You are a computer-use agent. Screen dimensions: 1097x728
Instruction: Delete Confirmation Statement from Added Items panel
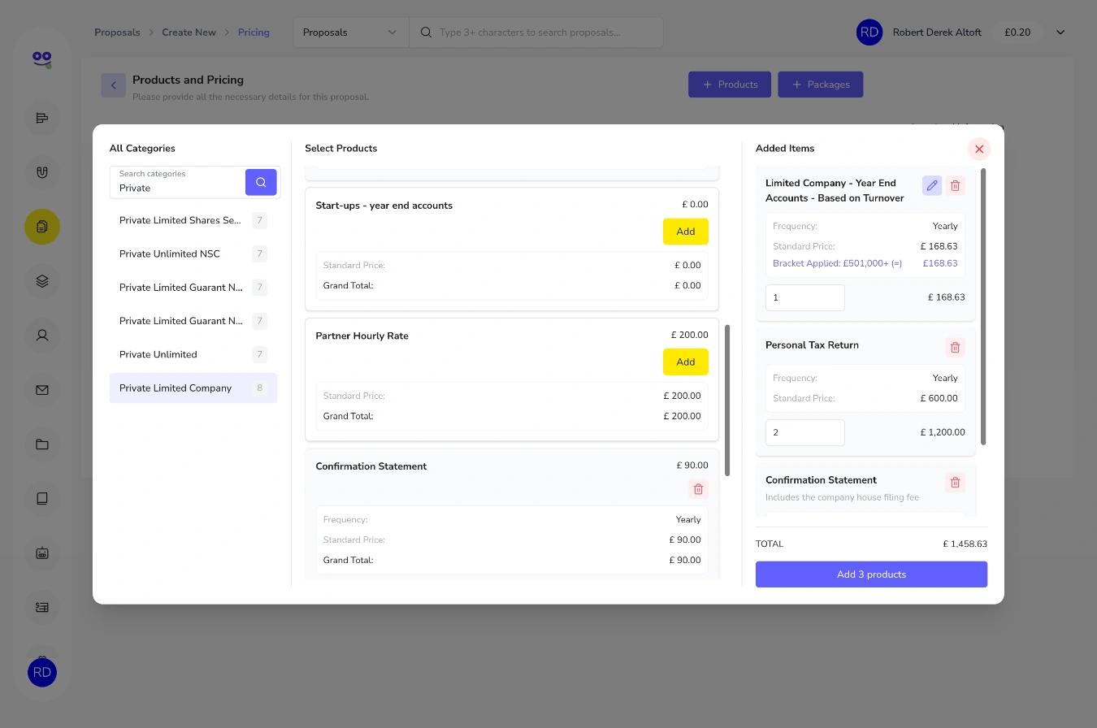tap(956, 482)
